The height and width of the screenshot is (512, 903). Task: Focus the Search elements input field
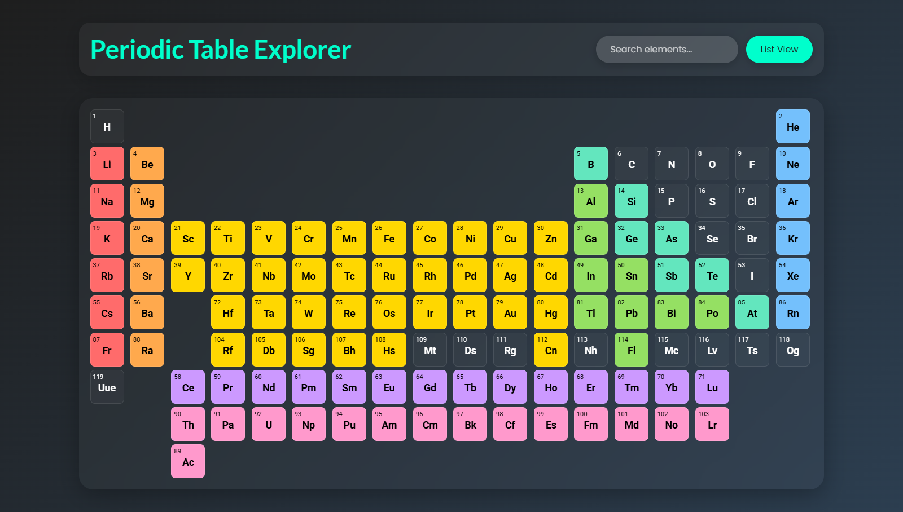(667, 49)
